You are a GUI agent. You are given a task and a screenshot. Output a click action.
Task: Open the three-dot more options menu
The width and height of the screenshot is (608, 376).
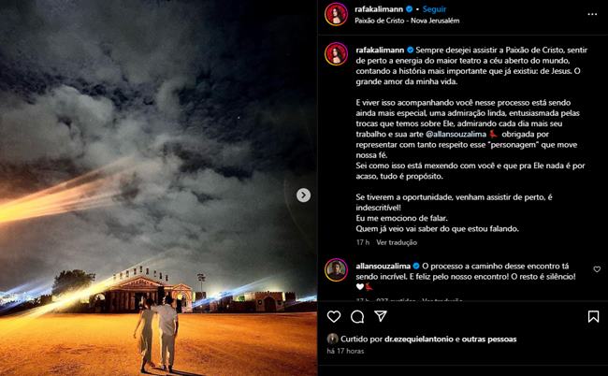592,14
